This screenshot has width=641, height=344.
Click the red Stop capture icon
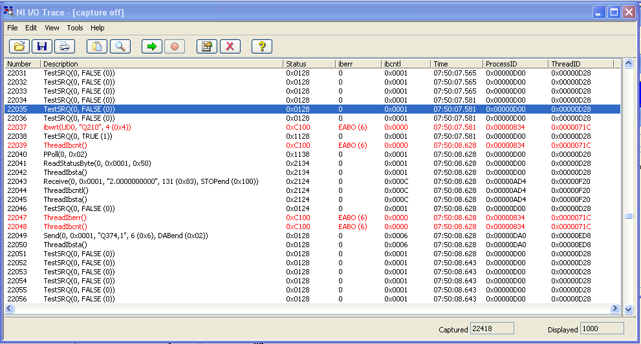tap(175, 46)
